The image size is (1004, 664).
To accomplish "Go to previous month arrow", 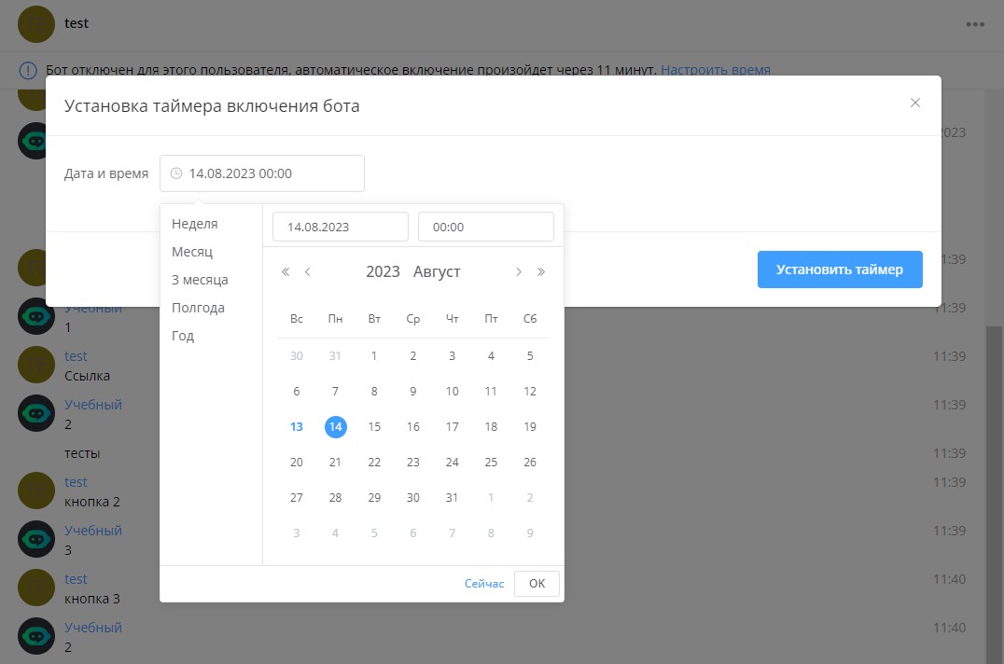I will [x=308, y=272].
